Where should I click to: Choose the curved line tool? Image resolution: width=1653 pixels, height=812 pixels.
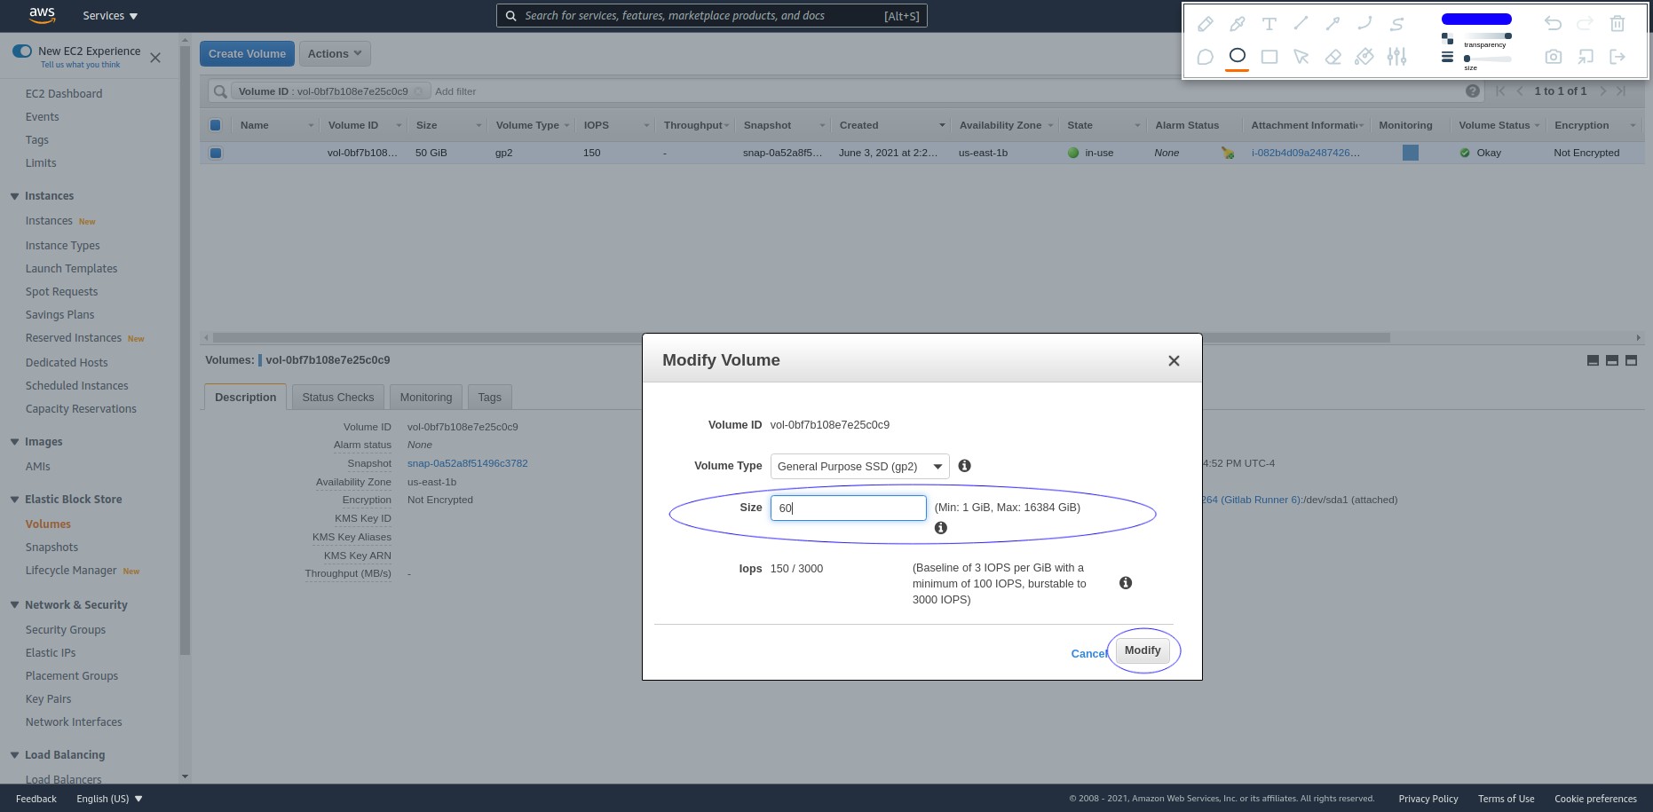[1364, 24]
